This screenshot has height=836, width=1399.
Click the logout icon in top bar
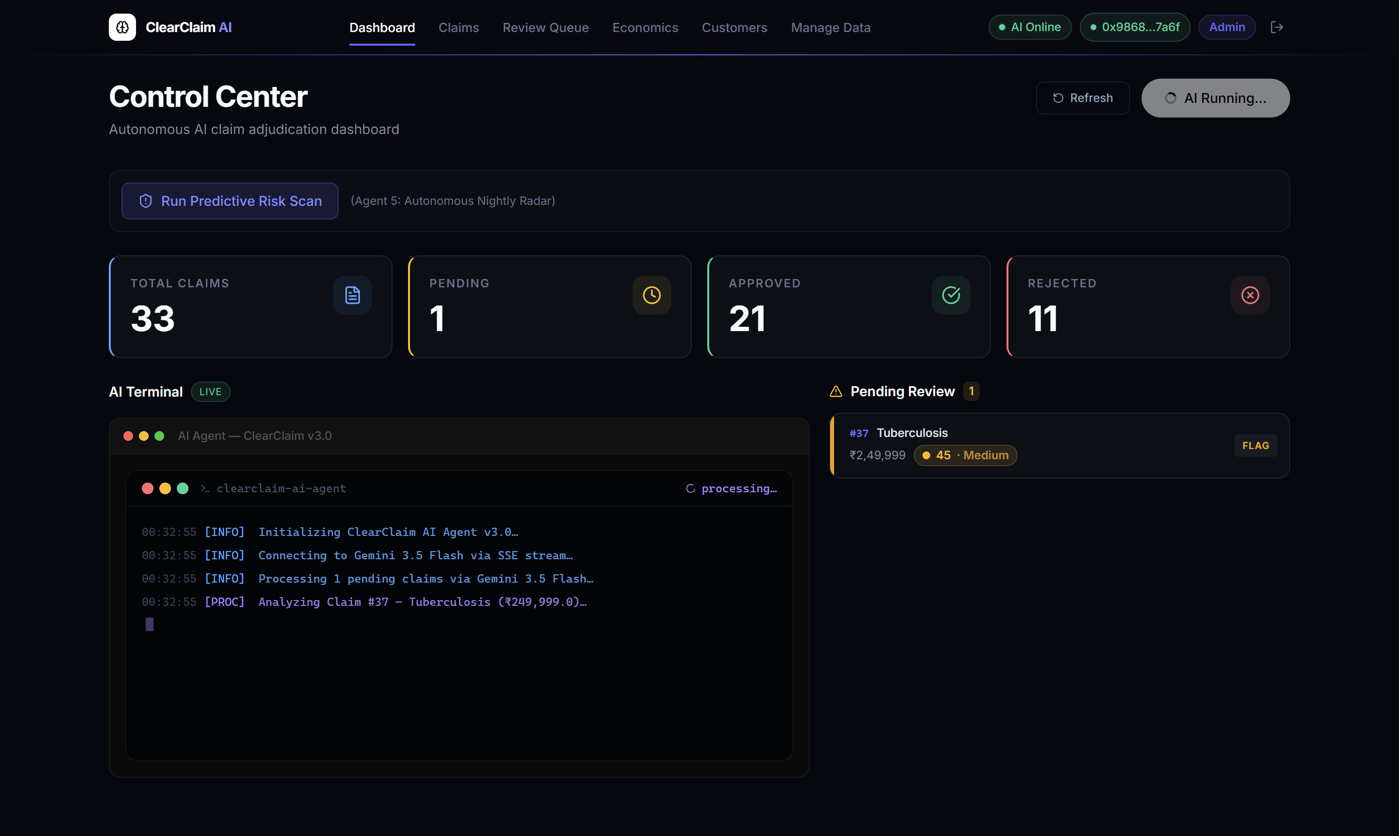pos(1277,27)
